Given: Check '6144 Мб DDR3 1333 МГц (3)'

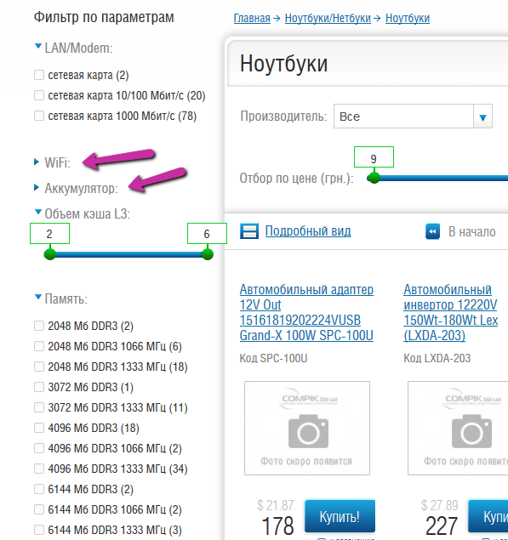Looking at the screenshot, I should click(x=39, y=529).
